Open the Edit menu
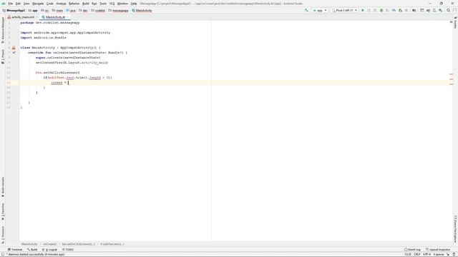The image size is (458, 257). click(x=18, y=4)
